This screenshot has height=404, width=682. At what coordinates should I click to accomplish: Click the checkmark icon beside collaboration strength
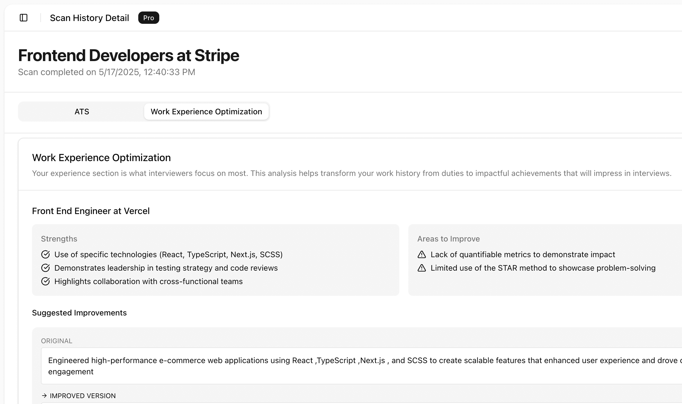pos(46,281)
